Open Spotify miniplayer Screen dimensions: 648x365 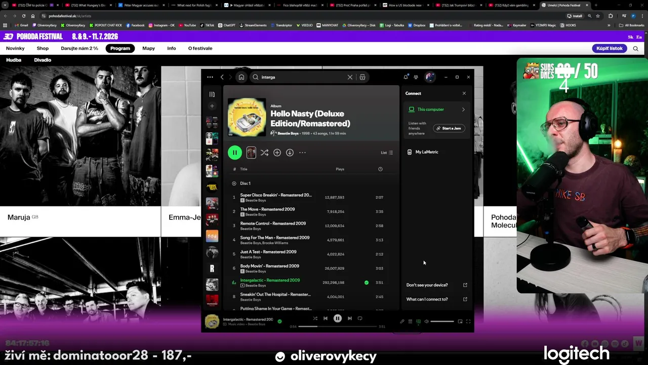click(x=460, y=321)
